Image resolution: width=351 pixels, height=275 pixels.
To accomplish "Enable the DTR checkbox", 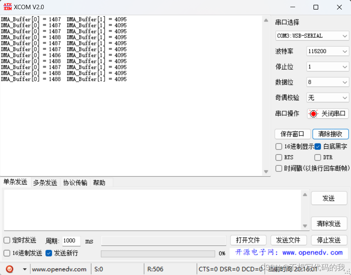I will [317, 157].
